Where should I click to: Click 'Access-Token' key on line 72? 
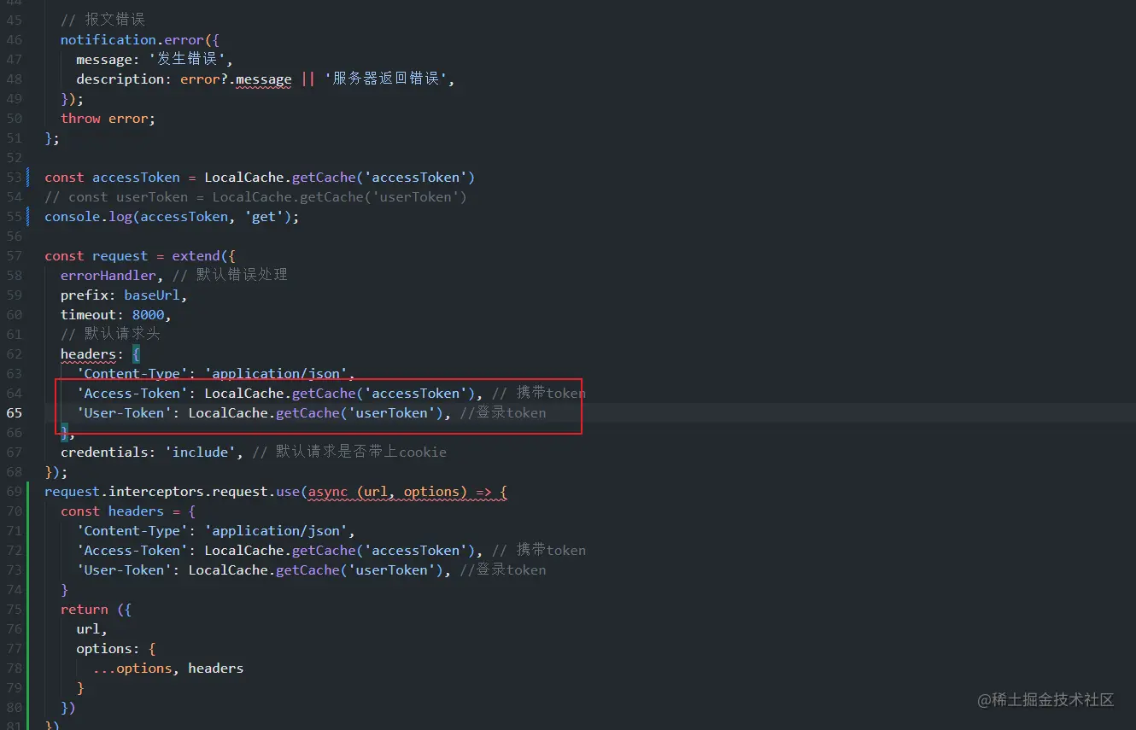click(132, 550)
